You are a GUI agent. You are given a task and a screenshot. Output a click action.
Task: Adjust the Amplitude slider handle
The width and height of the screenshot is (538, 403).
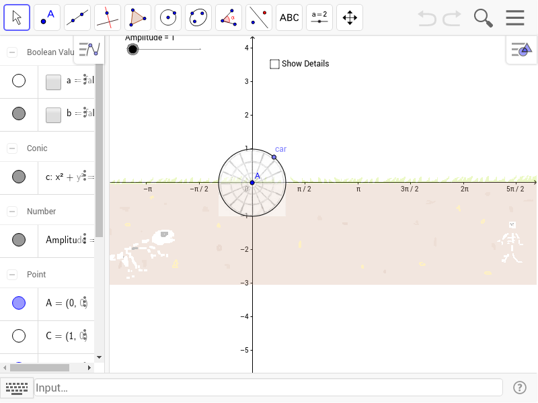[132, 48]
